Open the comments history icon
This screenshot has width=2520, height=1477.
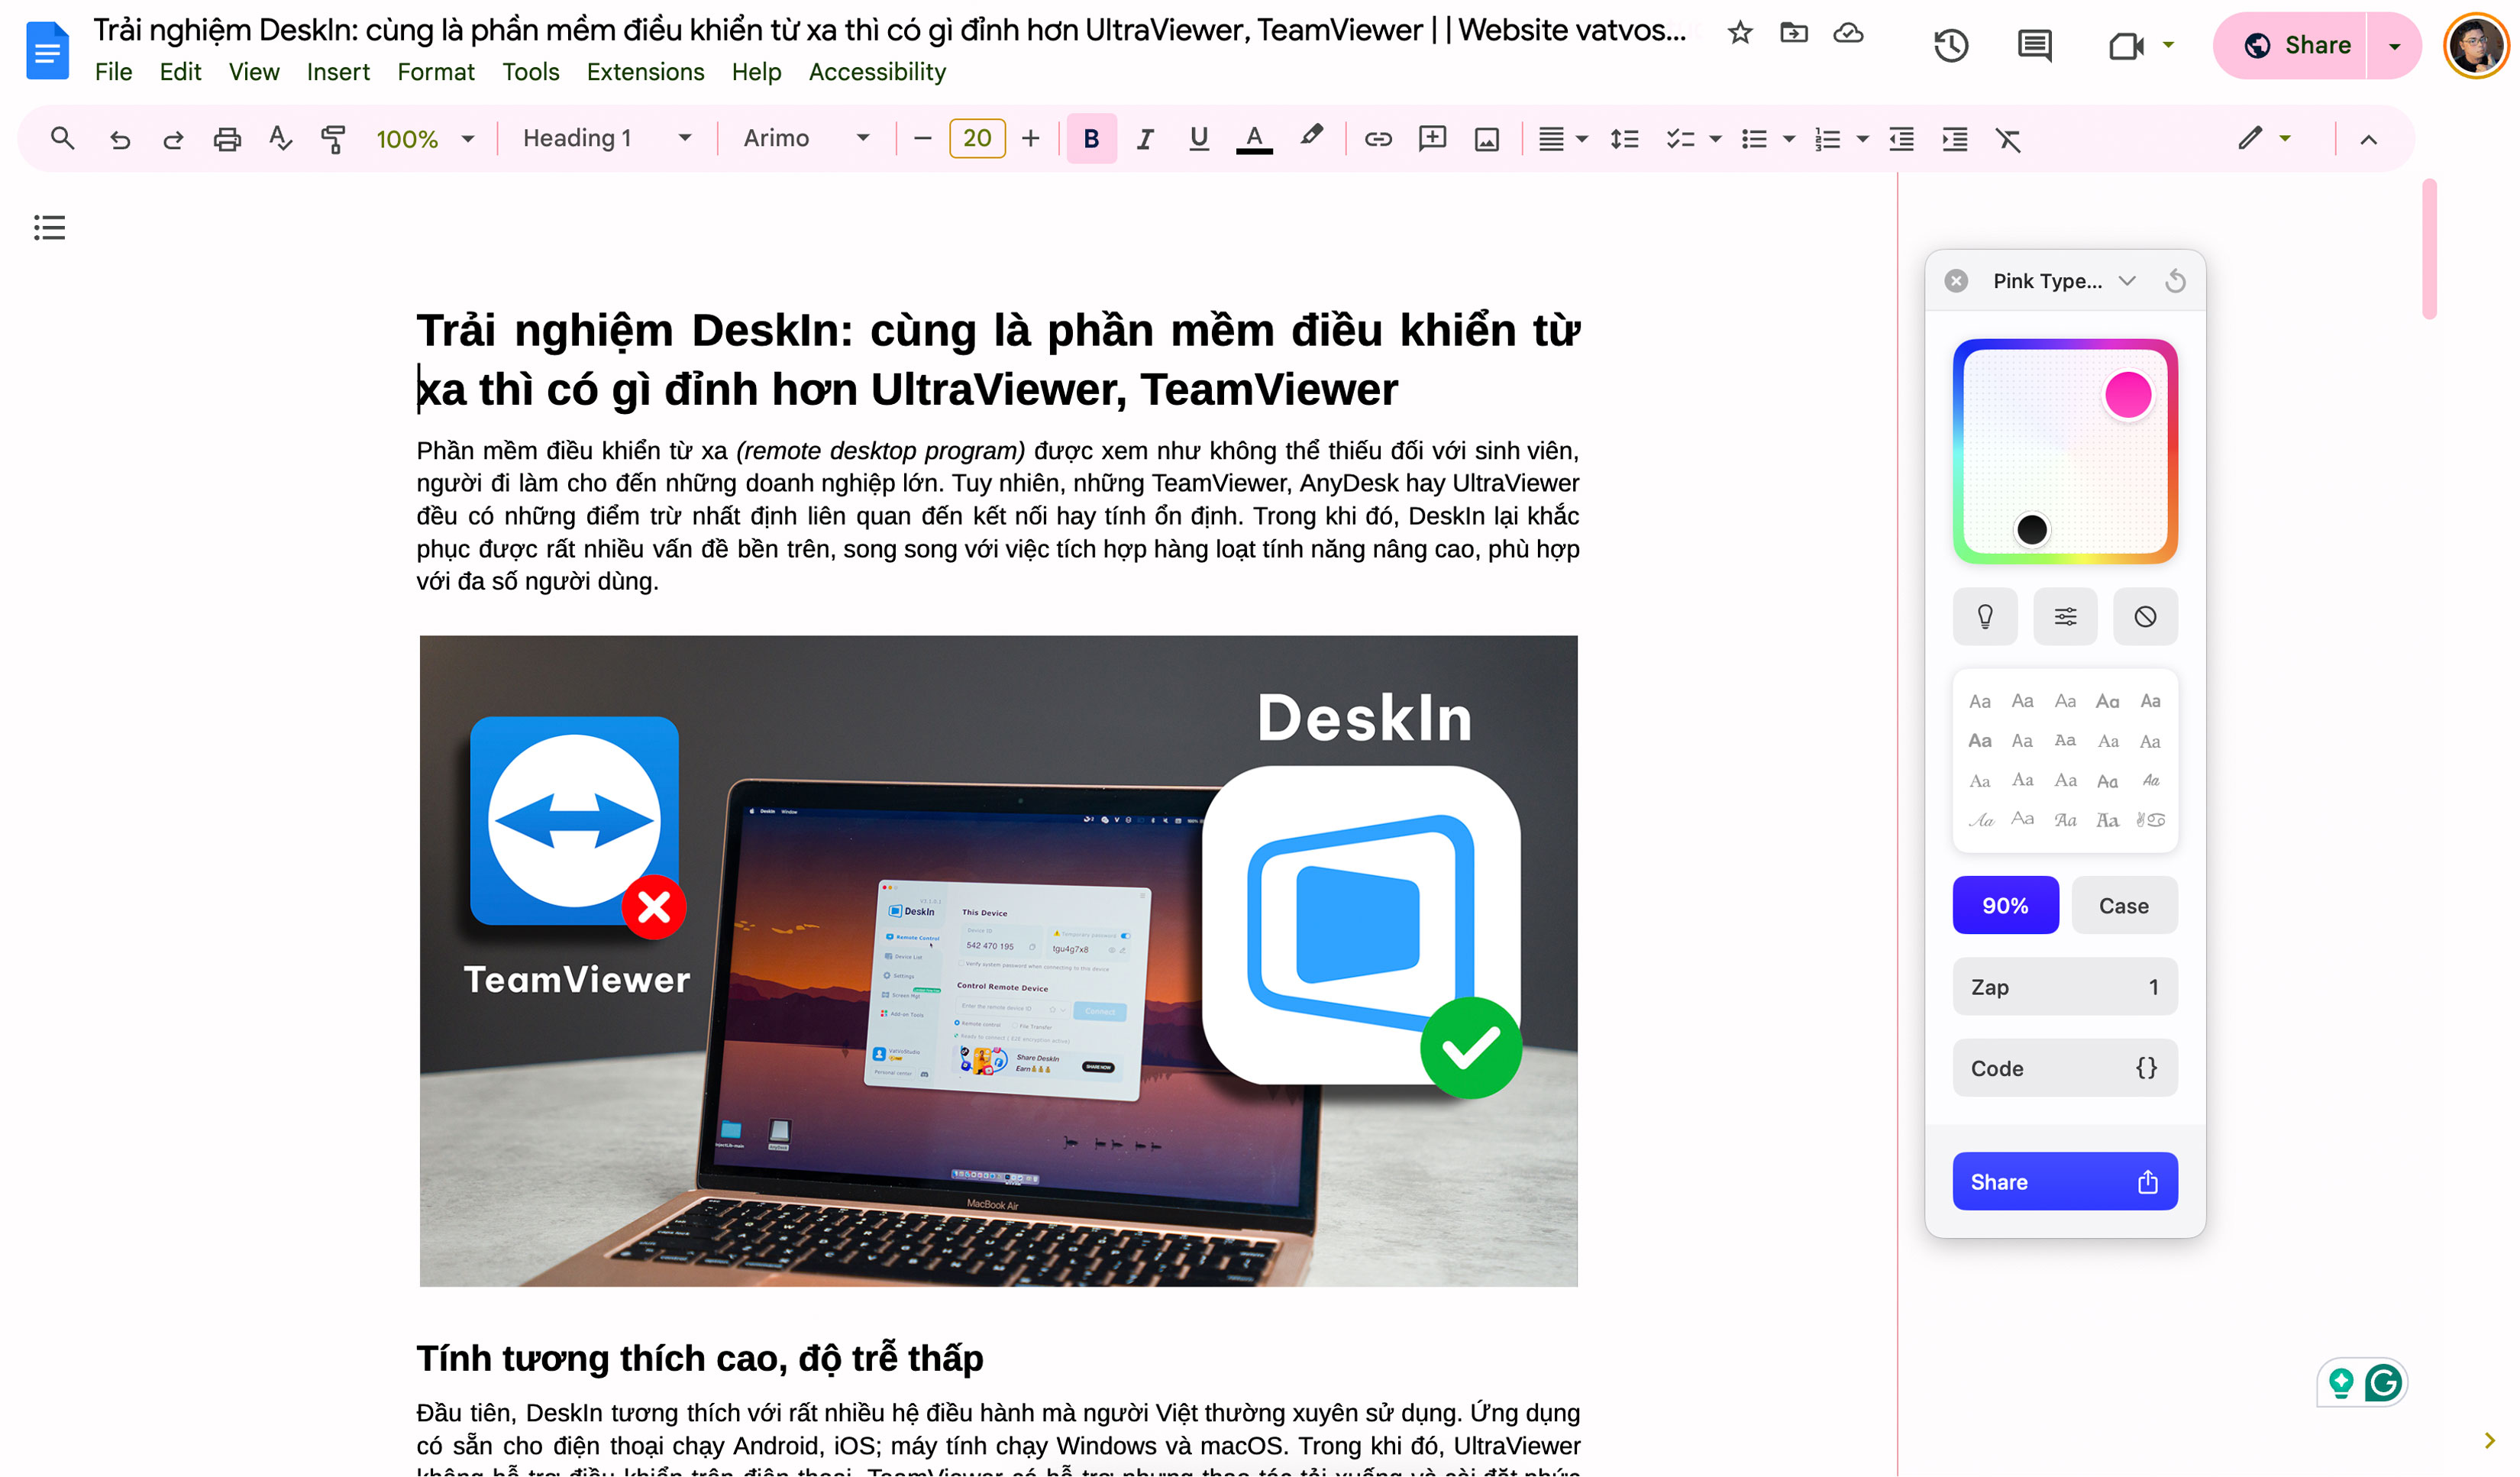pos(2035,45)
